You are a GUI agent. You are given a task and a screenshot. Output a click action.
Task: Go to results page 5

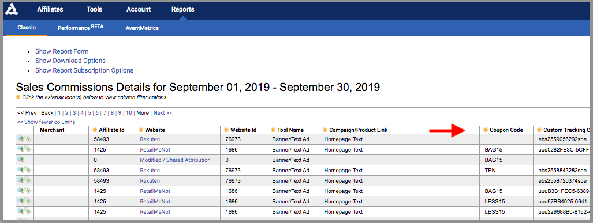(x=89, y=113)
